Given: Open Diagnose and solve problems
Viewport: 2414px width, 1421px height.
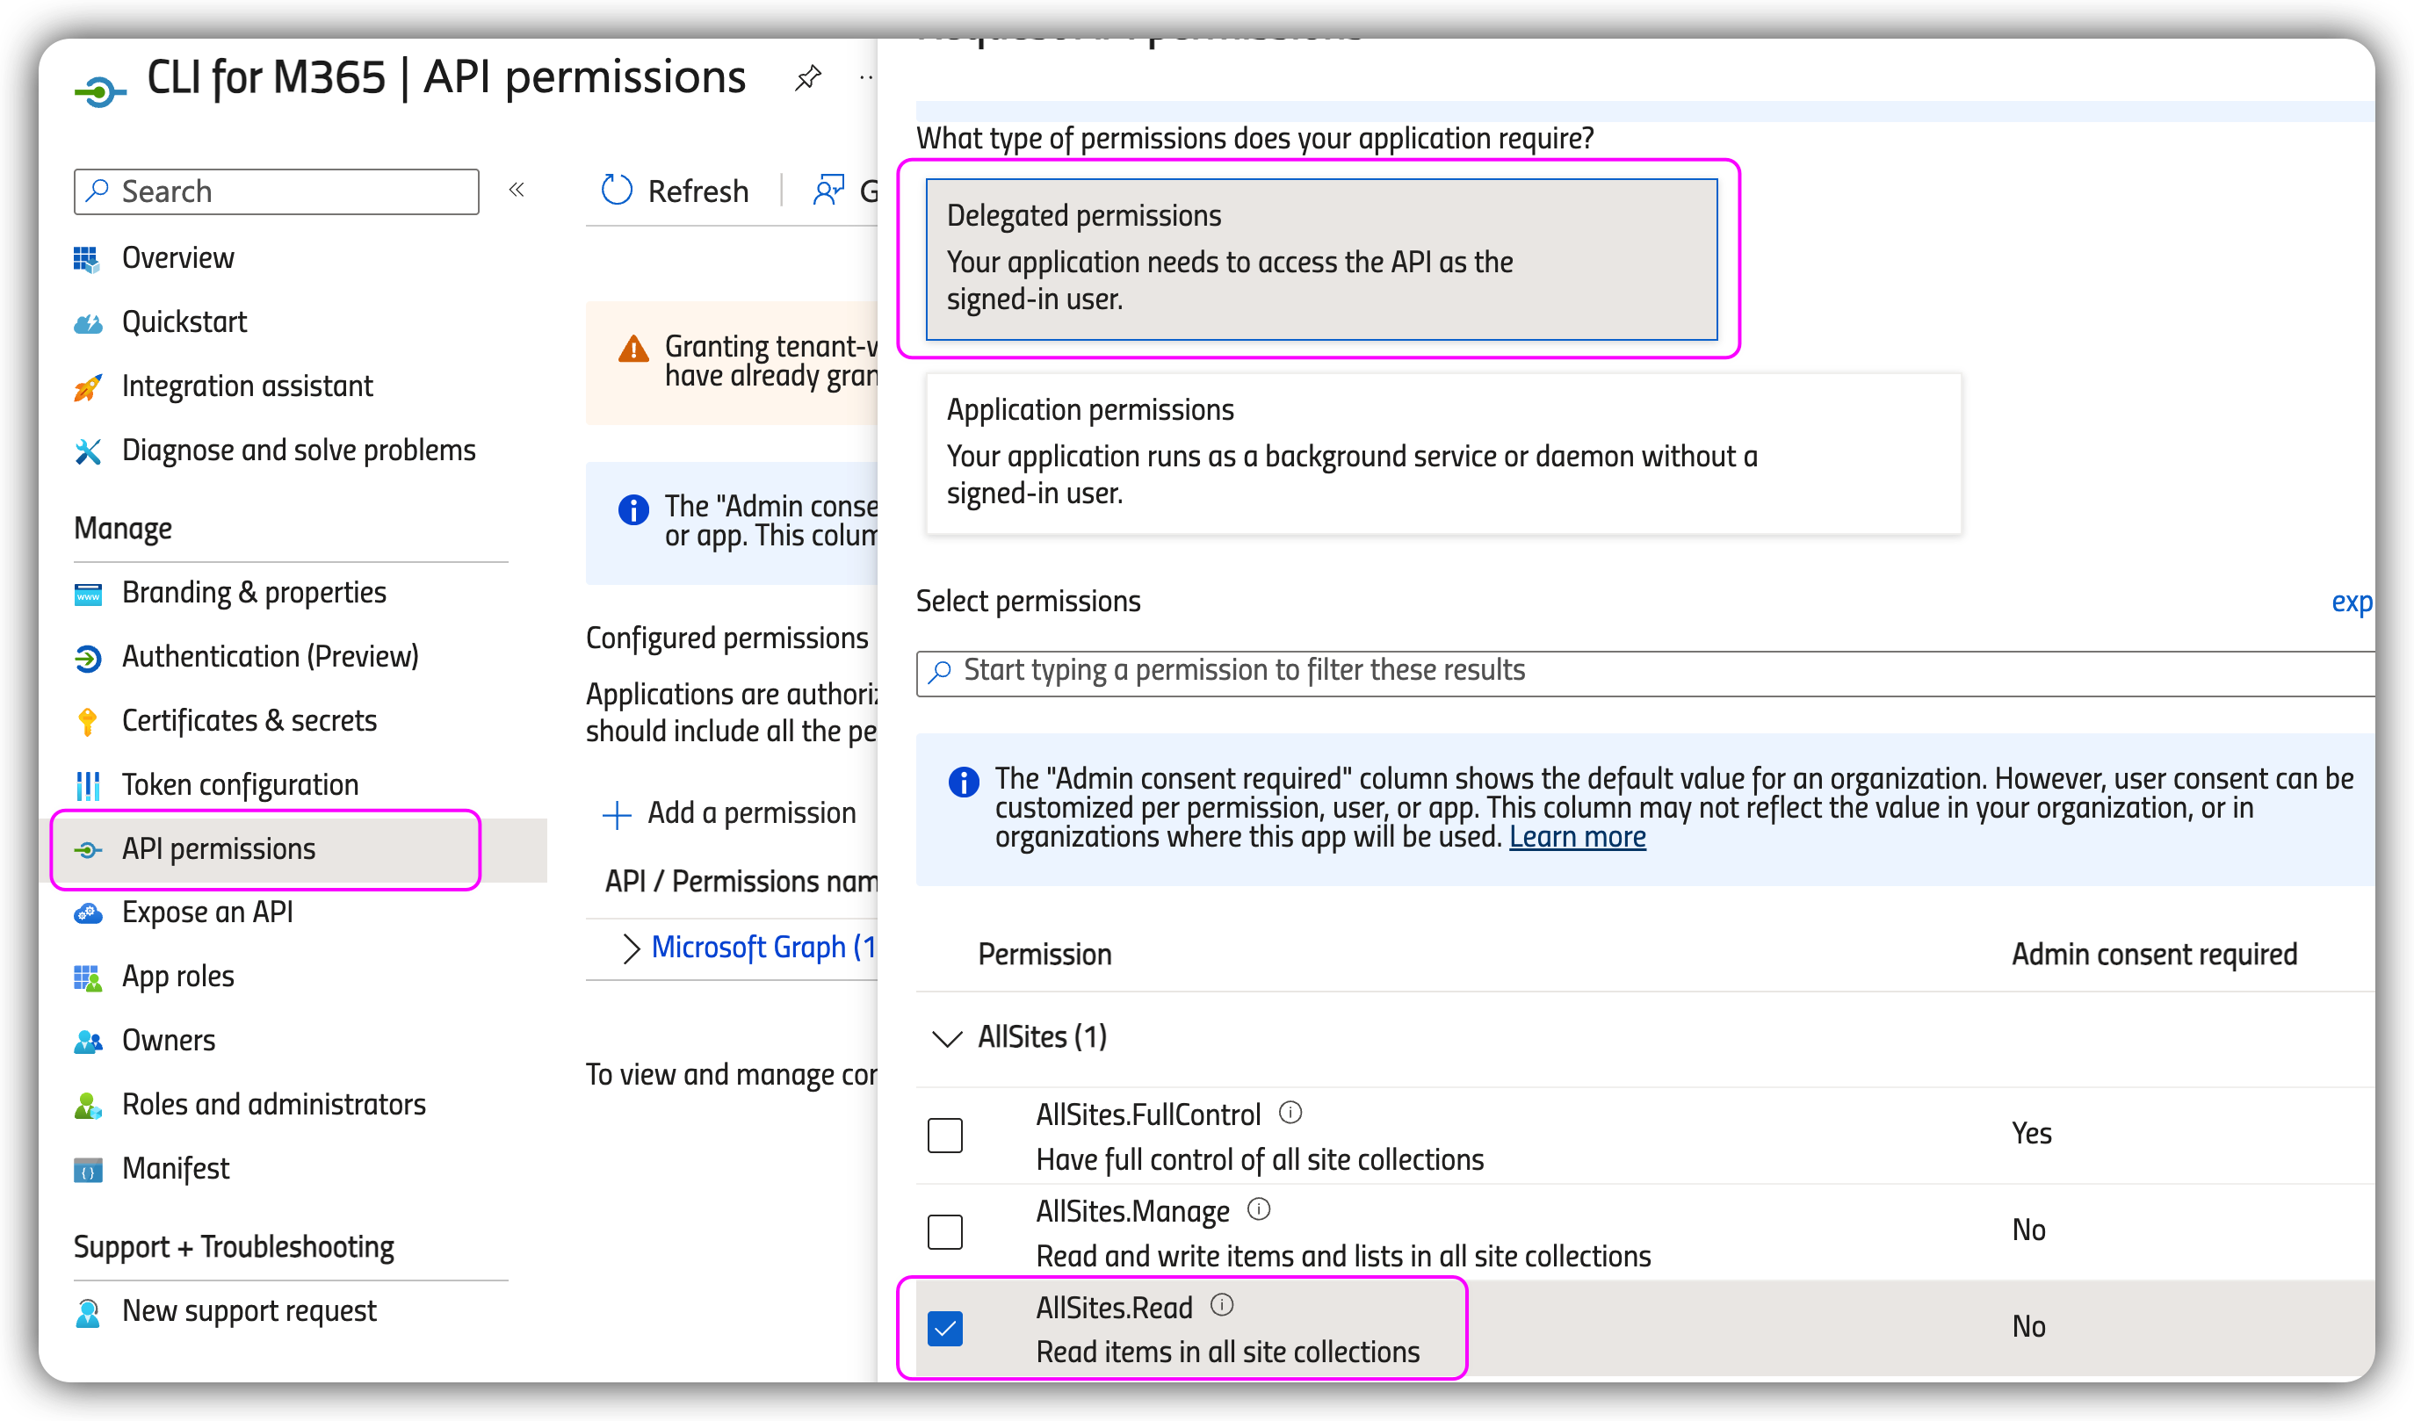Looking at the screenshot, I should 299,449.
